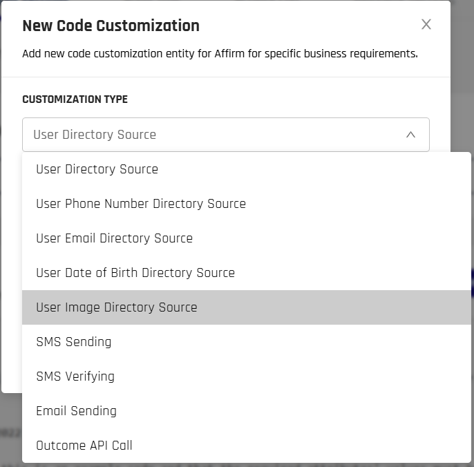Image resolution: width=474 pixels, height=467 pixels.
Task: Close the New Code Customization dialog
Action: (426, 25)
